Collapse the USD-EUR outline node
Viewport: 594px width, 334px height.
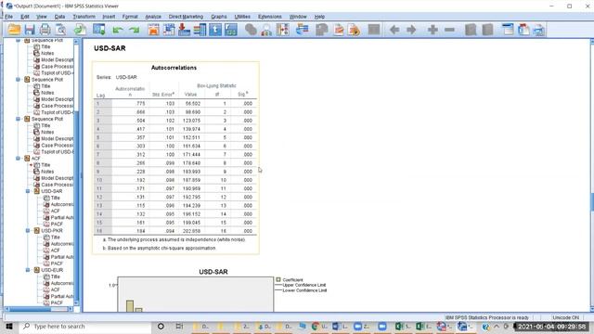click(28, 270)
